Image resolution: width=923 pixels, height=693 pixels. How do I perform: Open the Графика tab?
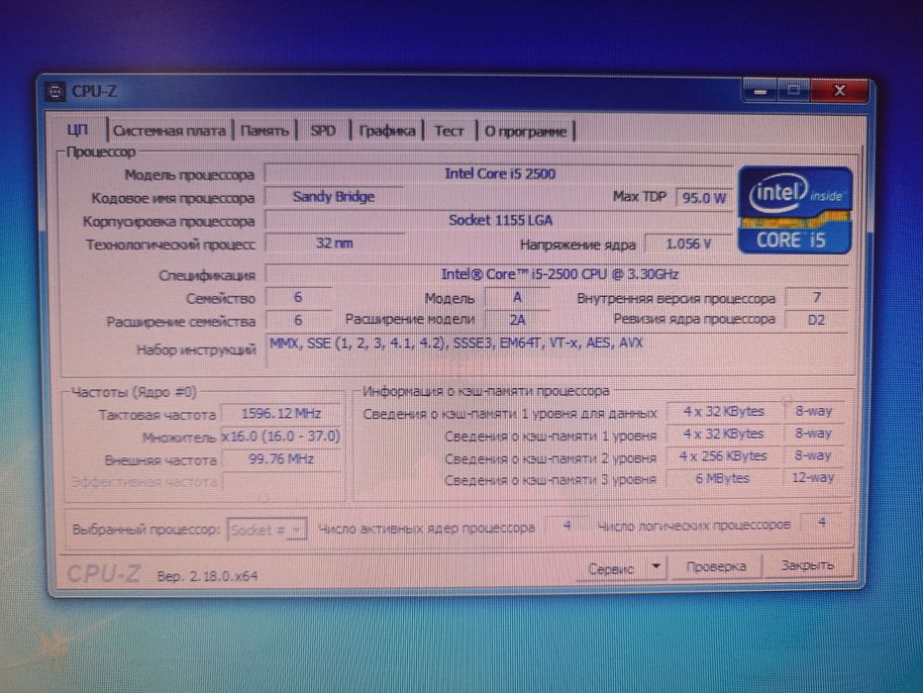tap(387, 131)
